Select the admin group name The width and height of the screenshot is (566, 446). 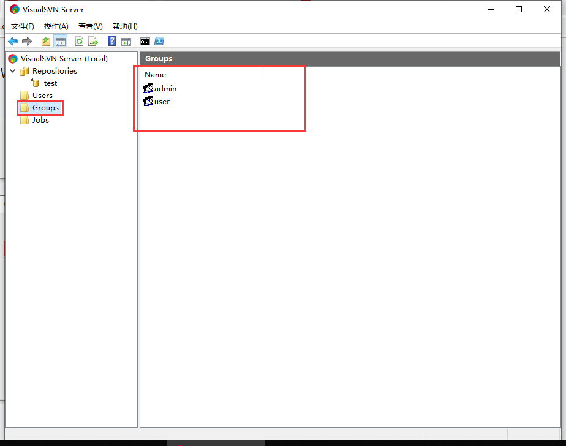click(x=165, y=88)
